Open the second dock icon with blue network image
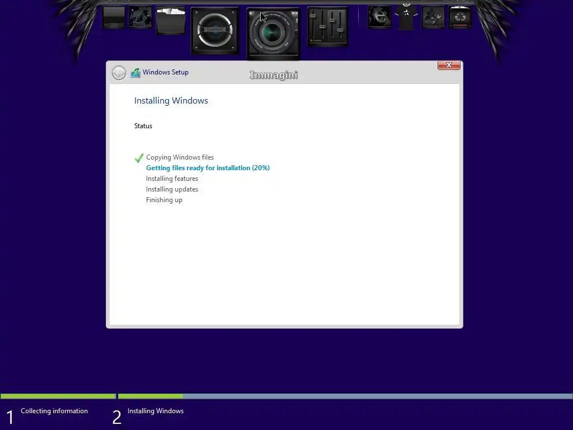The image size is (573, 430). tap(140, 16)
